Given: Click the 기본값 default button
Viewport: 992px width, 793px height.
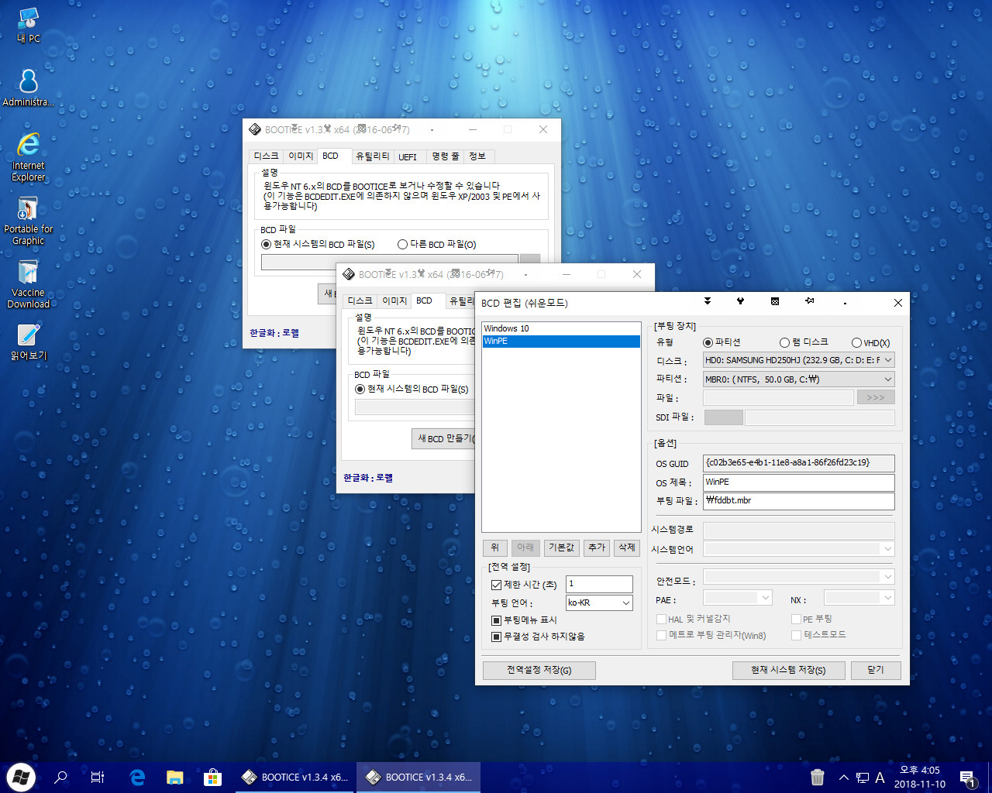Looking at the screenshot, I should point(561,548).
